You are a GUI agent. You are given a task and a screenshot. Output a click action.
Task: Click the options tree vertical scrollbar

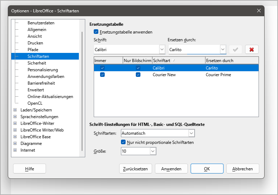point(82,91)
